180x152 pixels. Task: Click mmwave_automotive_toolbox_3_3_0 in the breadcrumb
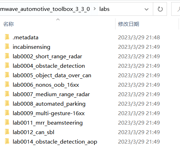(45, 9)
